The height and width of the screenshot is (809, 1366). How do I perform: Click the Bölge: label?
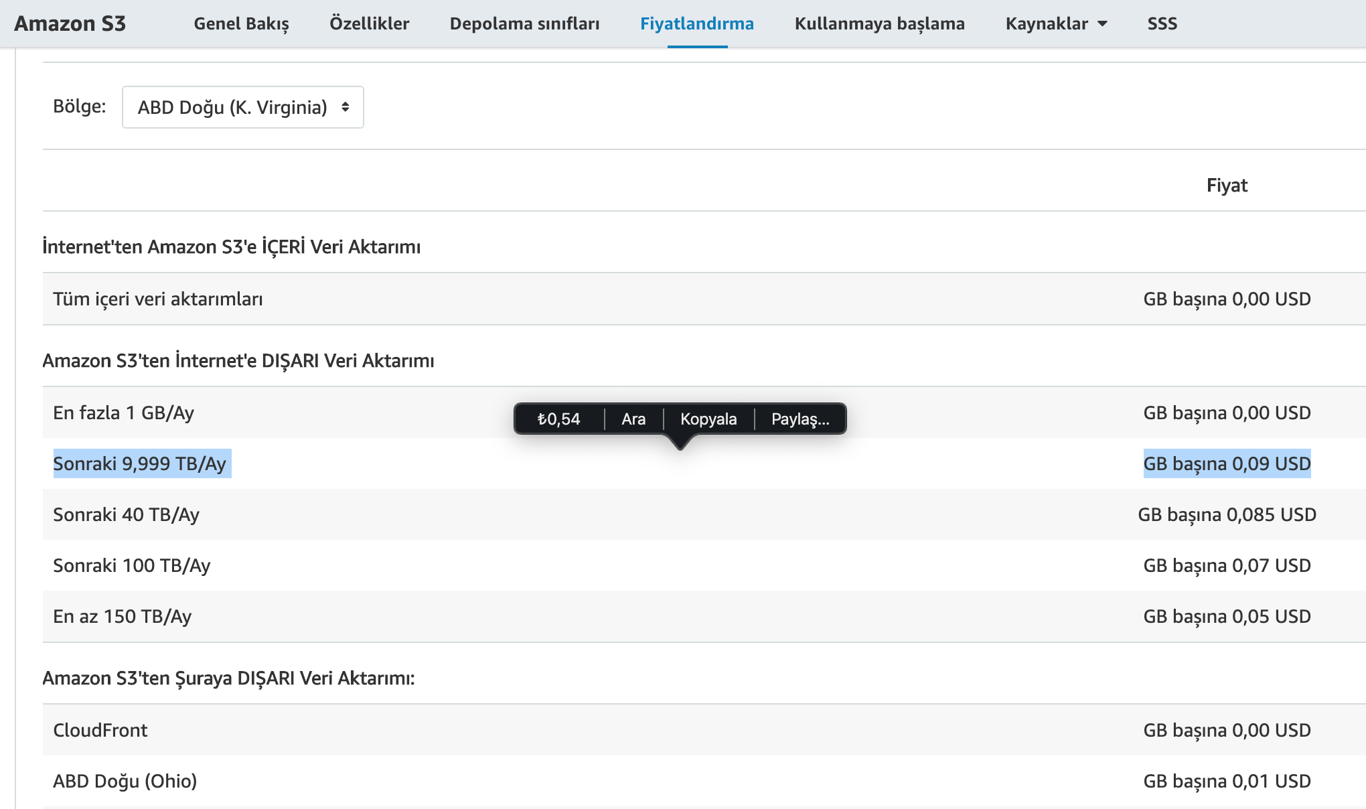pyautogui.click(x=80, y=106)
